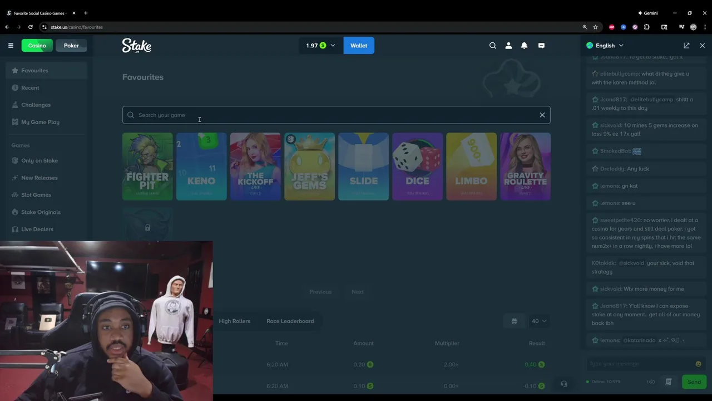Viewport: 712px width, 401px height.
Task: Open the zoom magnifier in address bar
Action: coord(585,27)
